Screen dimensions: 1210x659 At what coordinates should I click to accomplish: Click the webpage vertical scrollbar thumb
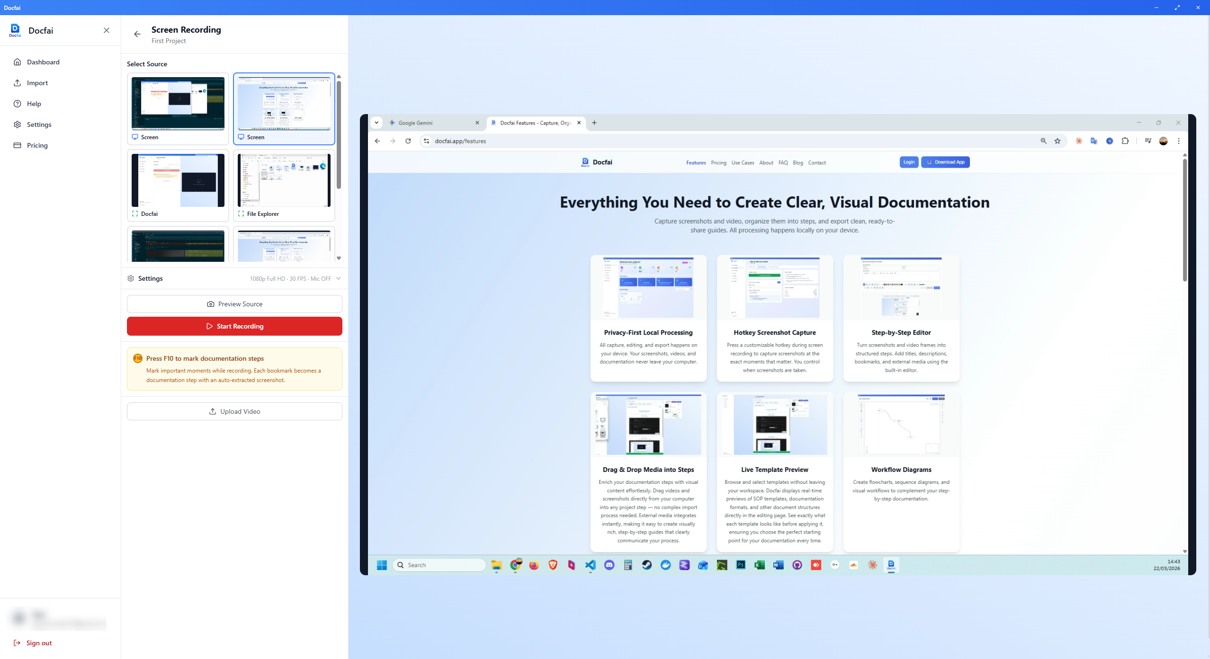pos(1185,220)
